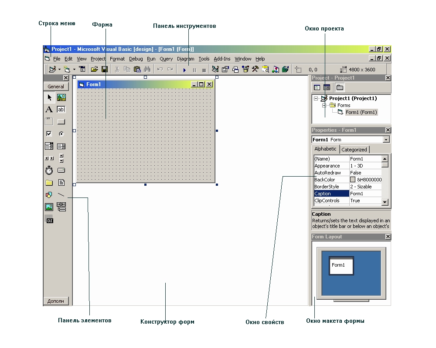Click View Code button in Project panel

[x=317, y=88]
